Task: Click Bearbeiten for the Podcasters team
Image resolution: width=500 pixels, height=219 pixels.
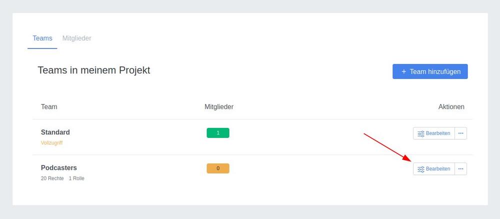Action: (433, 168)
